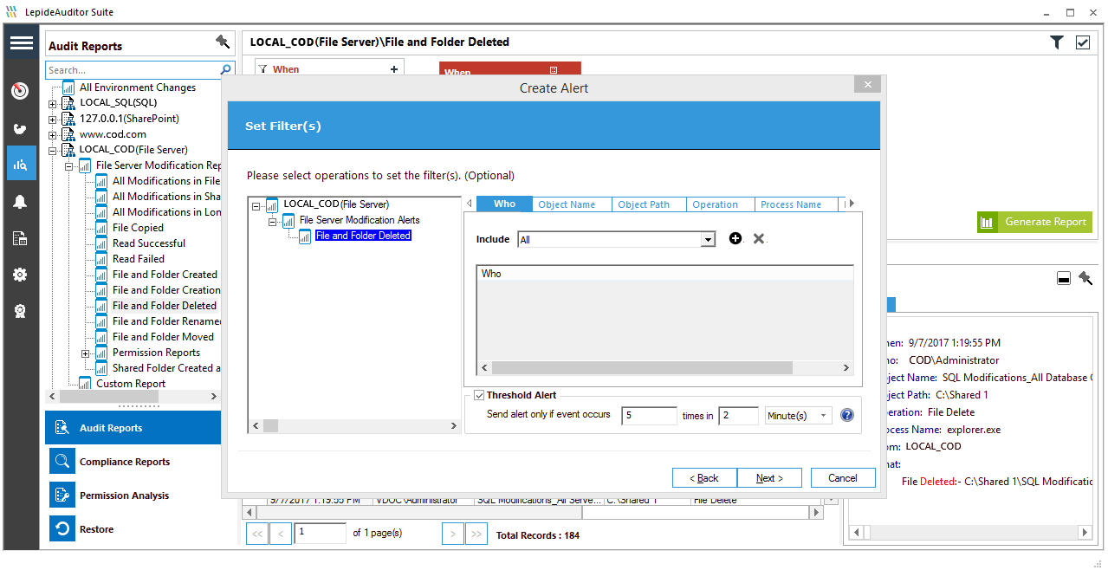The width and height of the screenshot is (1108, 570).
Task: Collapse the LOCAL_COD(File Server) tree node
Action: point(255,204)
